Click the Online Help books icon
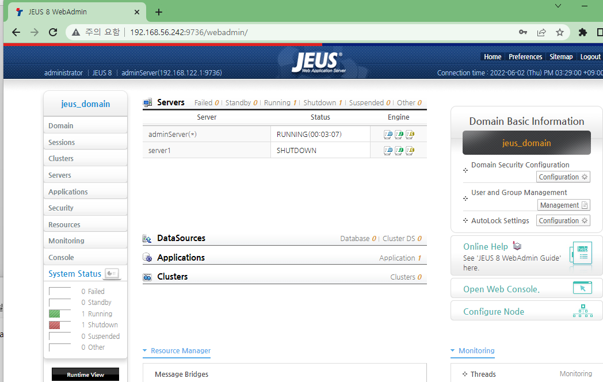 [517, 246]
